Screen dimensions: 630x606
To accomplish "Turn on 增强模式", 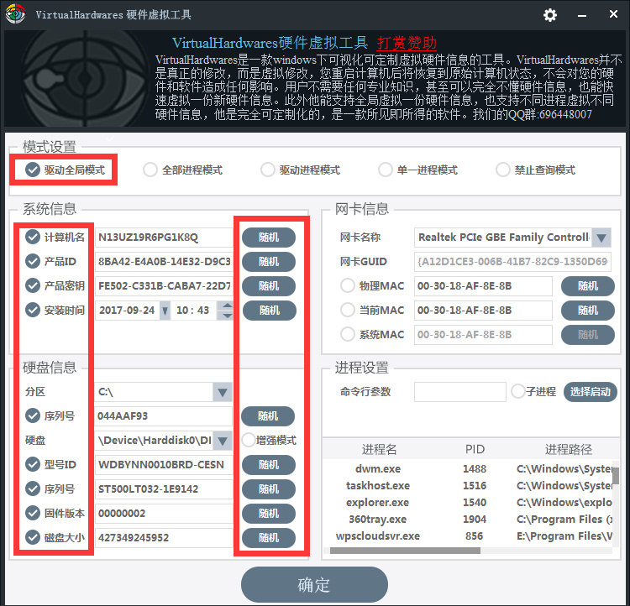I will tap(249, 440).
